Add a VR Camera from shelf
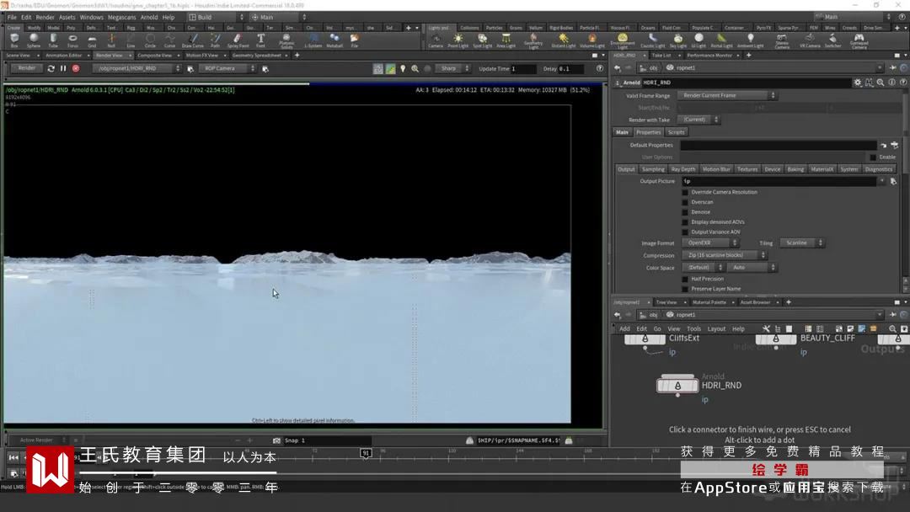This screenshot has height=512, width=910. 810,40
